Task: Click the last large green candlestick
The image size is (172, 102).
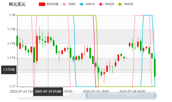Action: click(x=155, y=68)
